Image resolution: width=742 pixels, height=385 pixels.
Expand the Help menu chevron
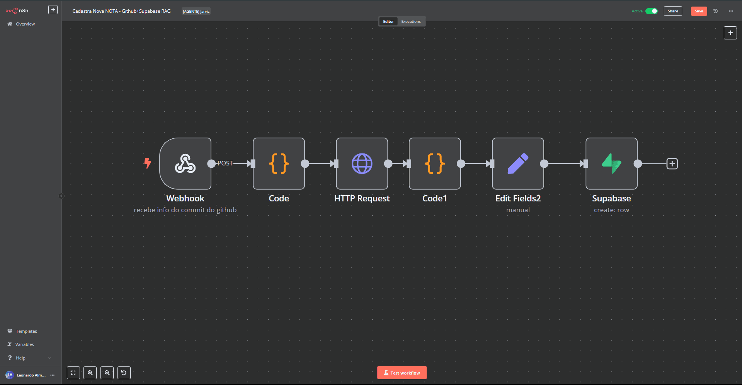point(50,358)
